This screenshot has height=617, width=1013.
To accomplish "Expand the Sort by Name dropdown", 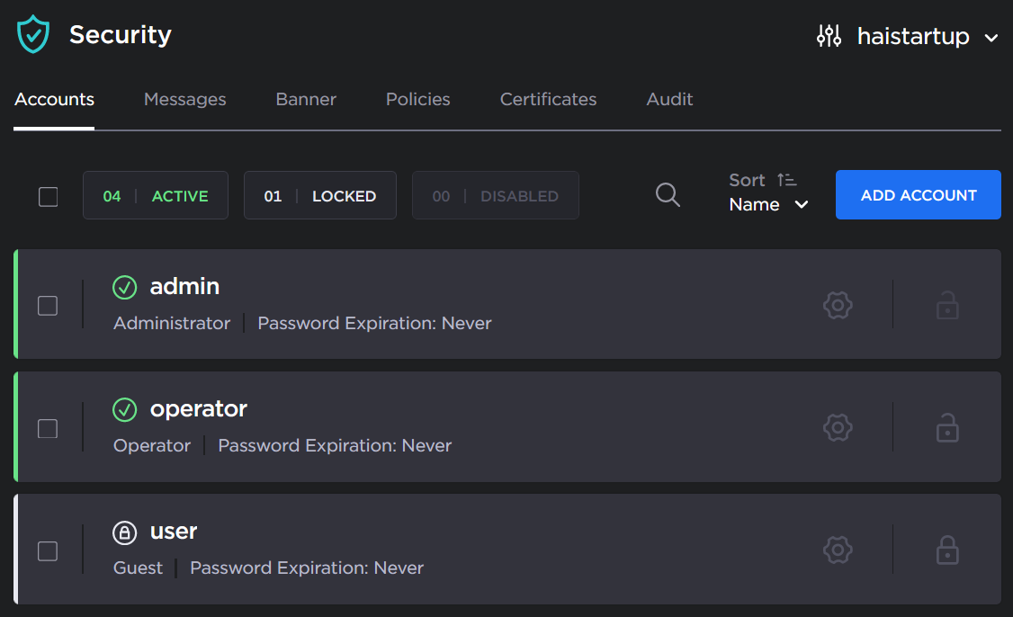I will tap(769, 205).
